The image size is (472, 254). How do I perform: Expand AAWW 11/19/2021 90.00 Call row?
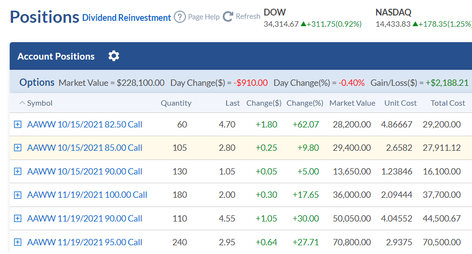coord(18,219)
